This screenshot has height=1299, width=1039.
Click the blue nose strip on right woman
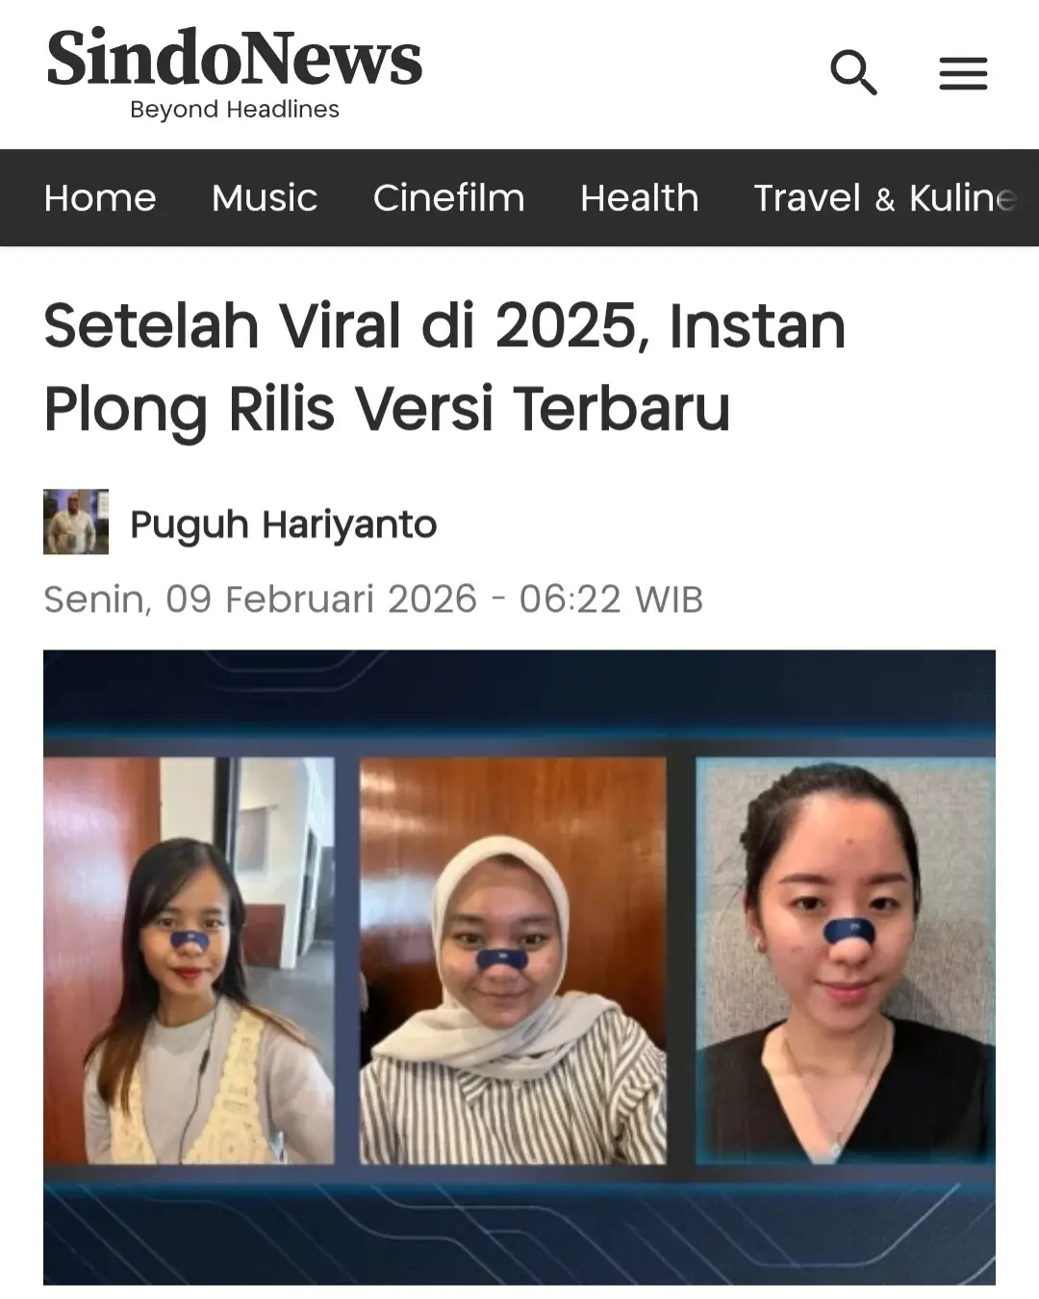coord(849,930)
